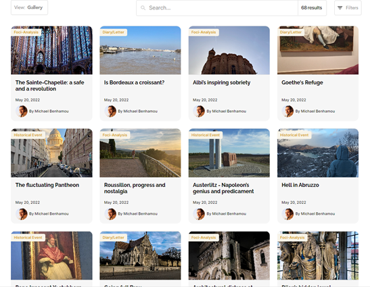Click May 20, 2022 date on Bordeaux card
Viewport: 370px width, 287px height.
click(x=116, y=100)
